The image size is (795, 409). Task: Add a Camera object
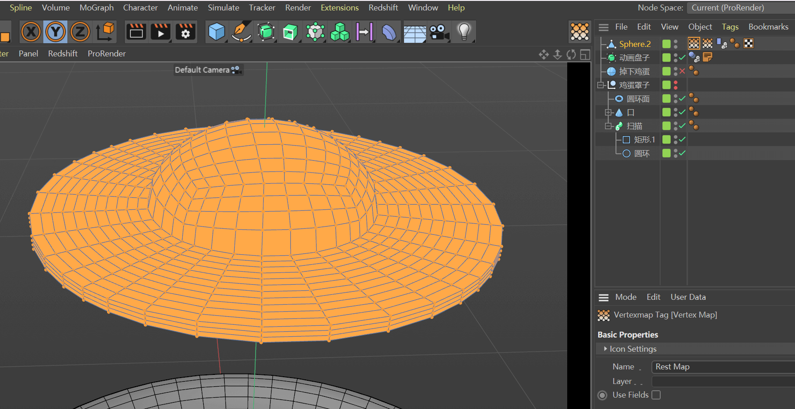click(x=439, y=32)
